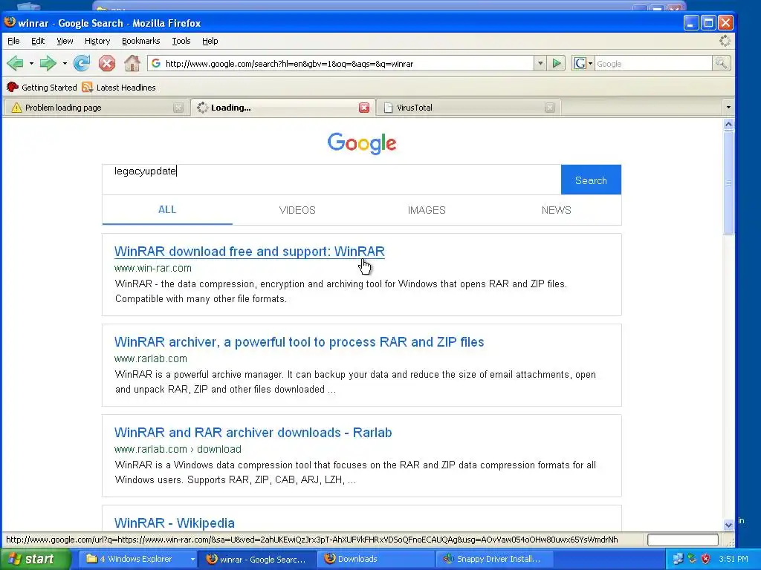Expand the address bar URL history dropdown
The image size is (761, 570).
(x=540, y=63)
